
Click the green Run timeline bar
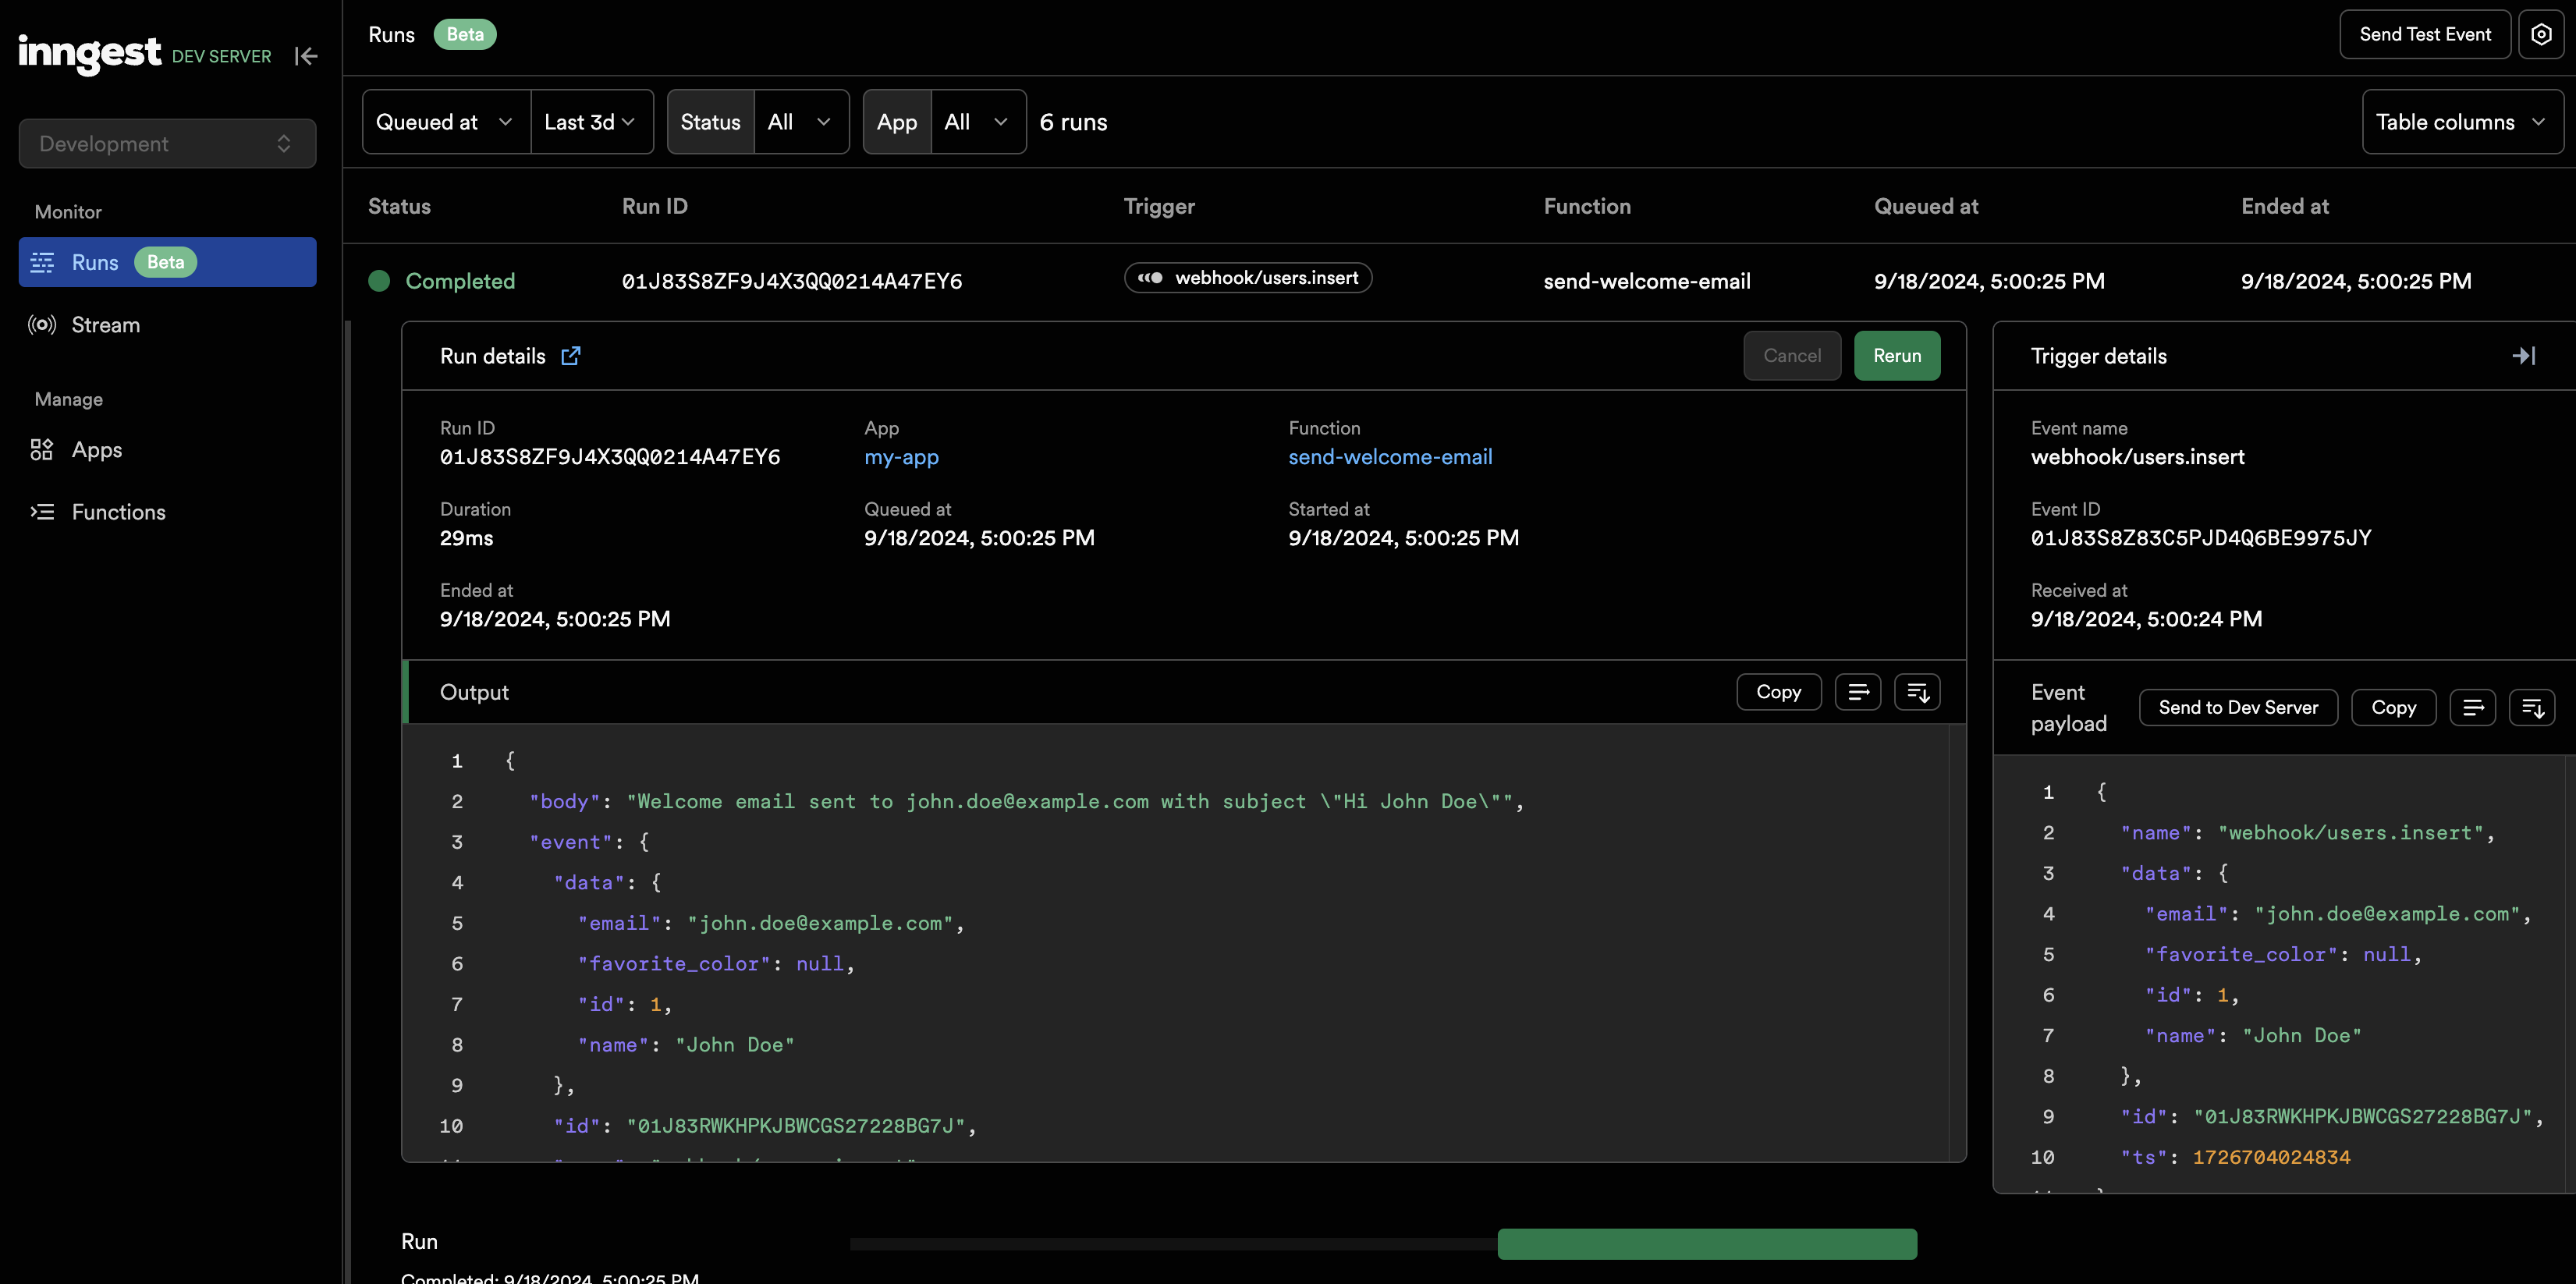(x=1706, y=1243)
